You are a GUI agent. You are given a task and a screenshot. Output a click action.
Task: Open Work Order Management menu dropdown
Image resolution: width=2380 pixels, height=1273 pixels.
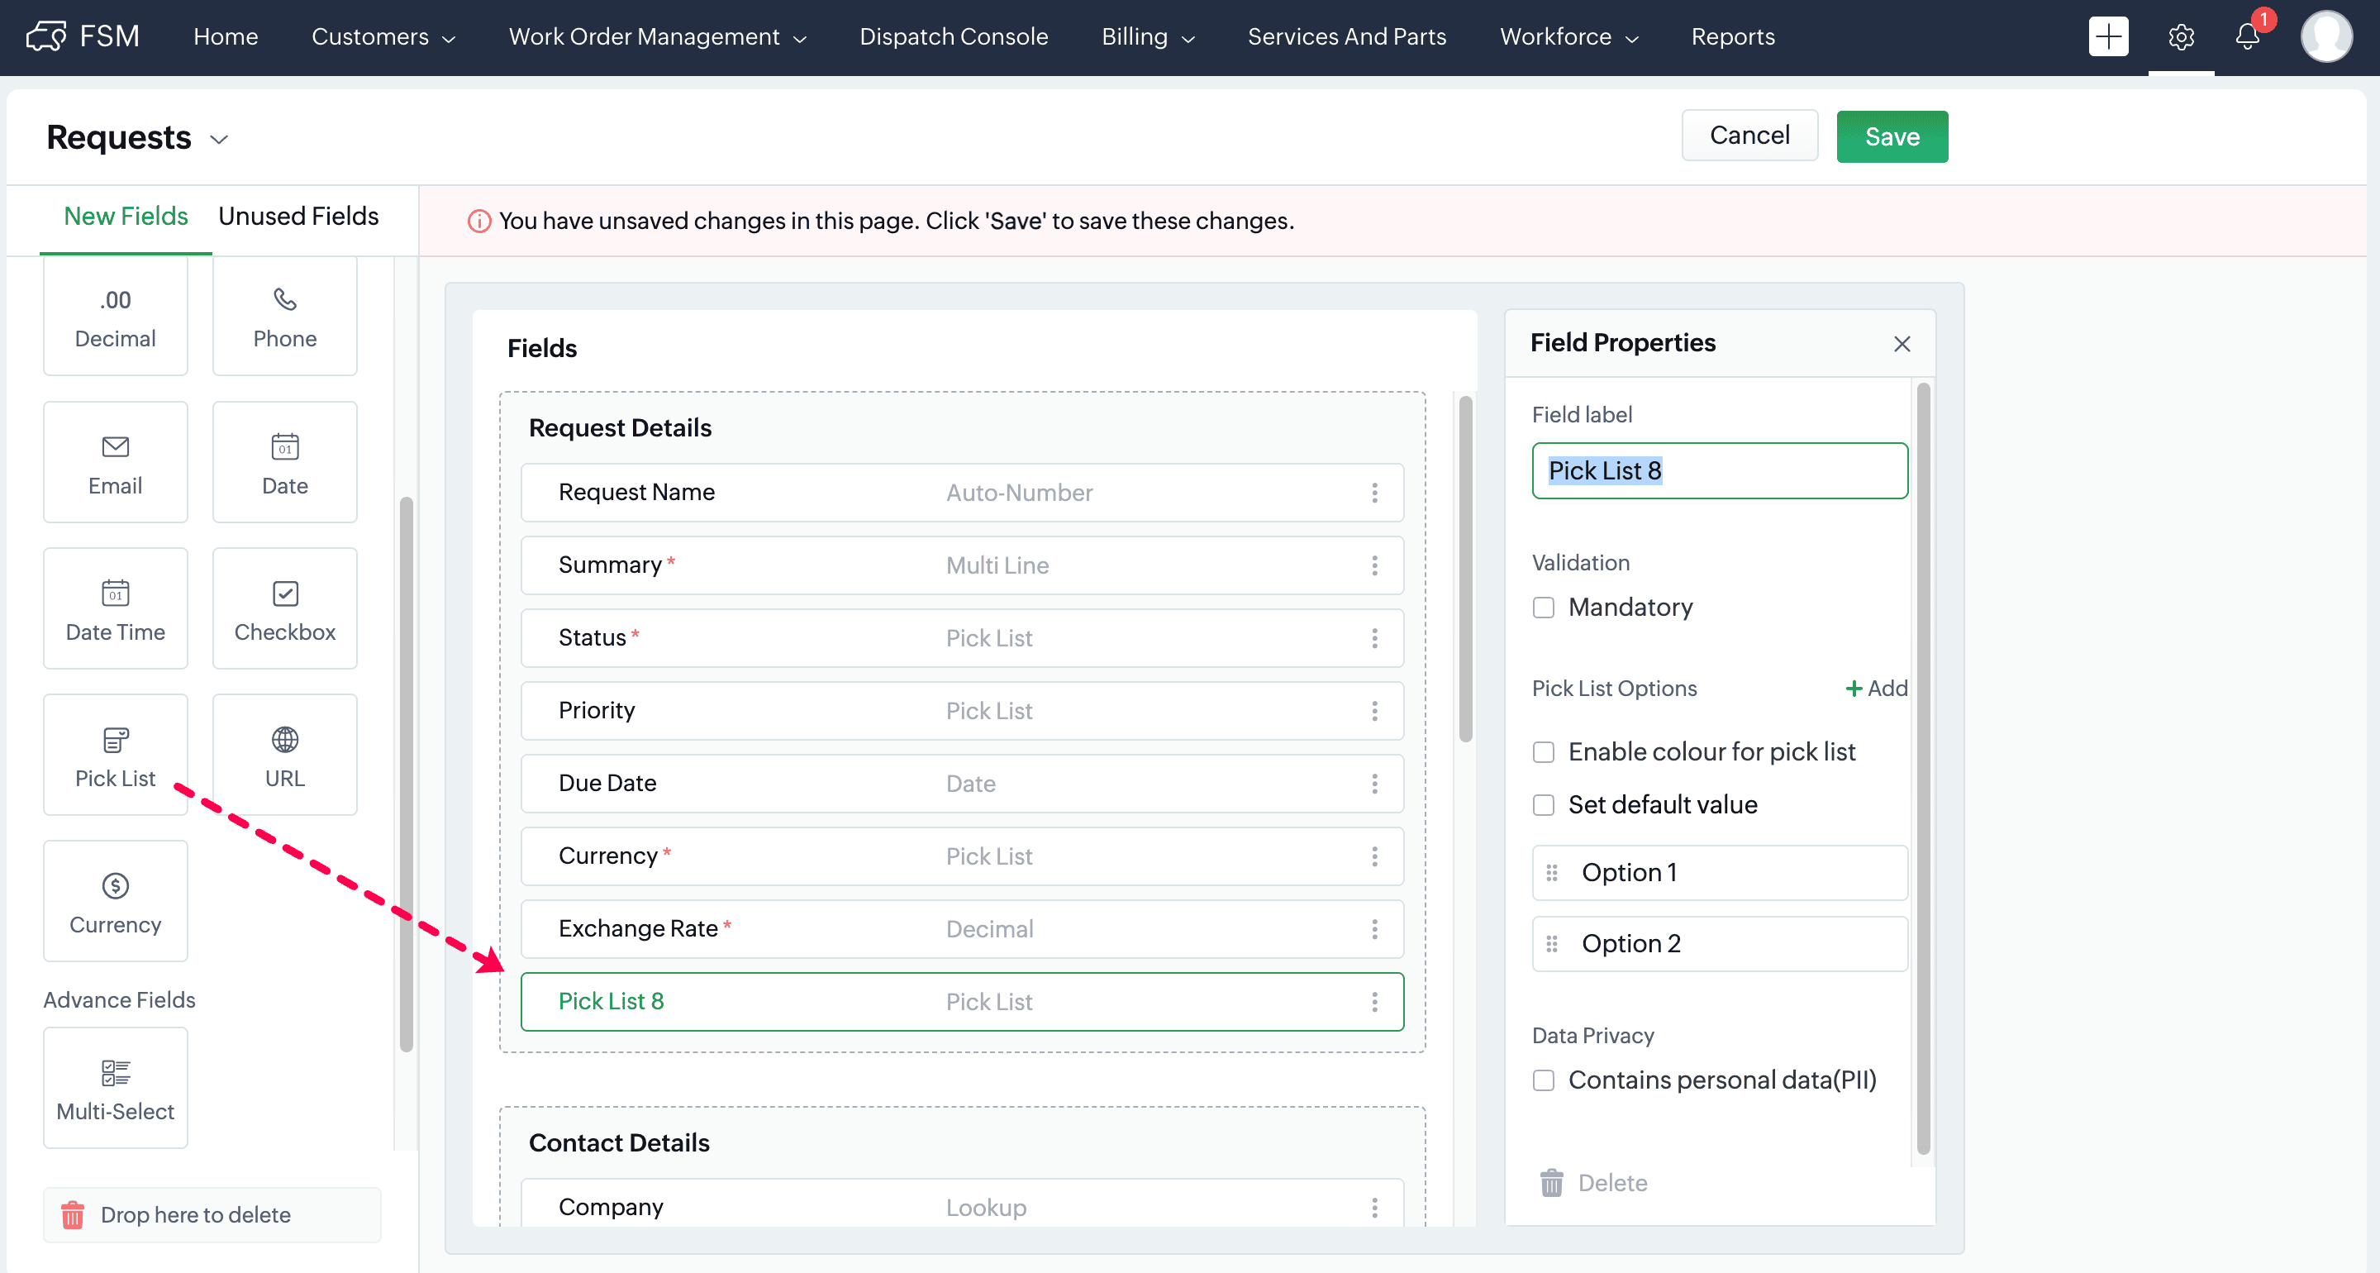coord(657,37)
